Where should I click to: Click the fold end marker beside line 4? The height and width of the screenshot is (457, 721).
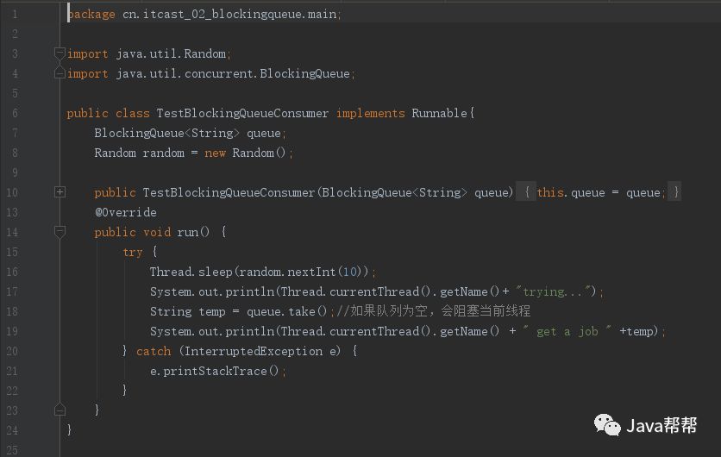(x=60, y=72)
